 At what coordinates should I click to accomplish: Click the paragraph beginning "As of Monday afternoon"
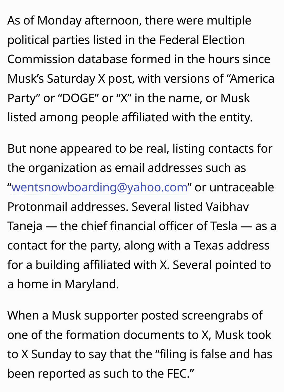141,69
